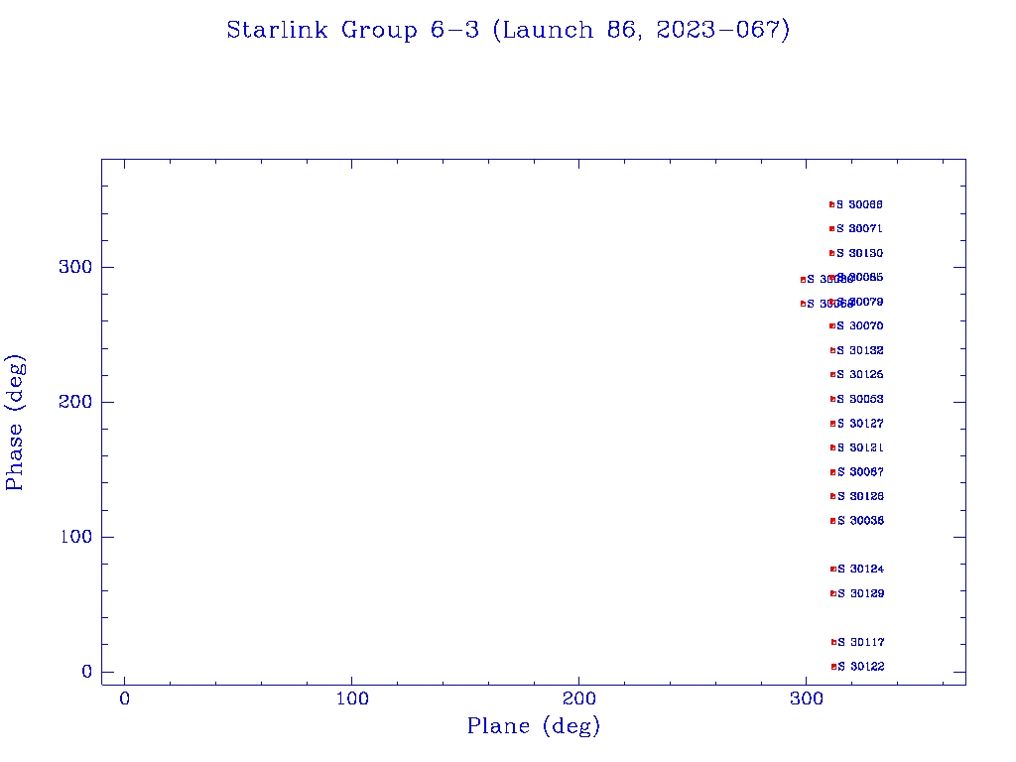Click the "Plane (deg)" x-axis label

coord(534,727)
